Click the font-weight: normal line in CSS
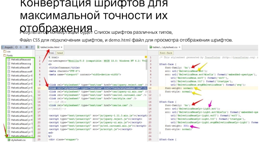 click(x=179, y=88)
